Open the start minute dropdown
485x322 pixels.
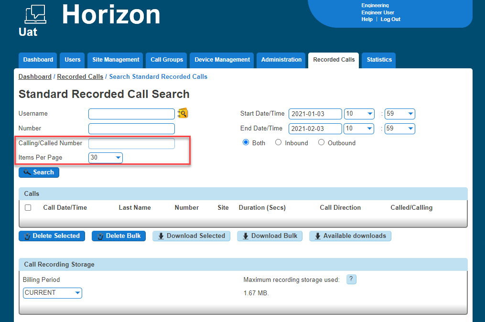click(x=399, y=114)
